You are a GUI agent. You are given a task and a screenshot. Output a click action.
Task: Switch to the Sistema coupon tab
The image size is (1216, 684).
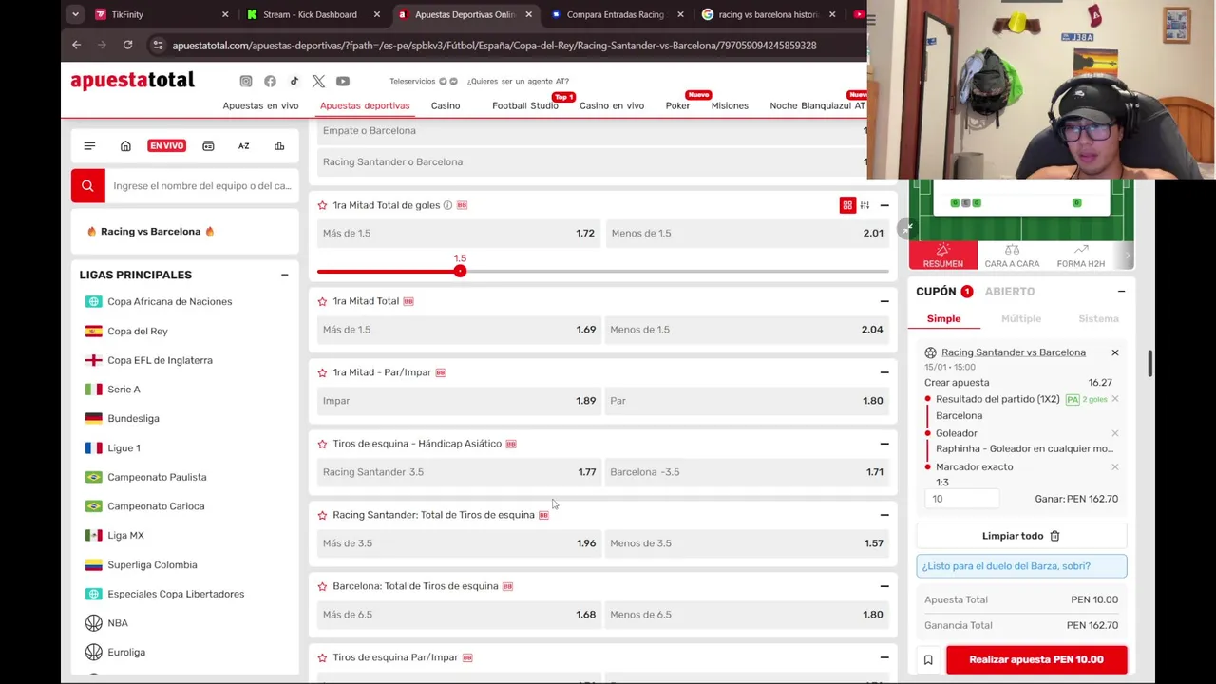coord(1098,319)
